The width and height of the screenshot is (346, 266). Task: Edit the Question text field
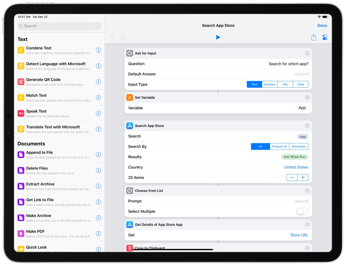pos(289,64)
